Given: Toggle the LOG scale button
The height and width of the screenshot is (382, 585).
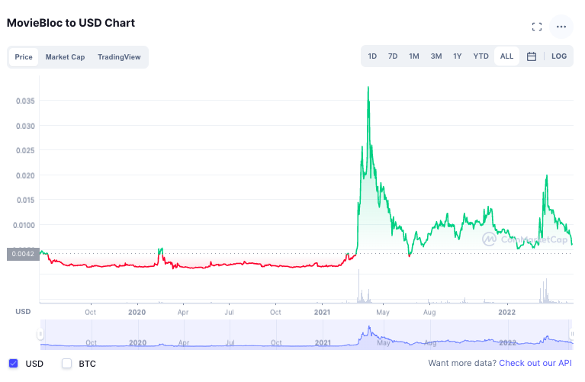Looking at the screenshot, I should tap(558, 56).
